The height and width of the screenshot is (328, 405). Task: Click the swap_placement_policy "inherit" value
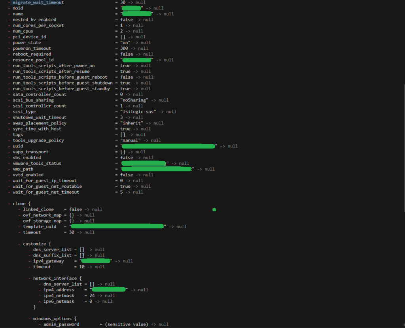(132, 123)
